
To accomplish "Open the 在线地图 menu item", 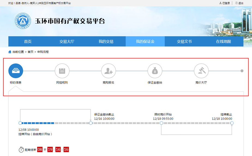I will [223, 42].
